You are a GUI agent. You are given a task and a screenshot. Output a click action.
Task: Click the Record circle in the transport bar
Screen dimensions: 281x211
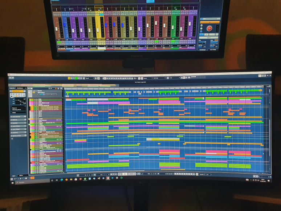134,174
